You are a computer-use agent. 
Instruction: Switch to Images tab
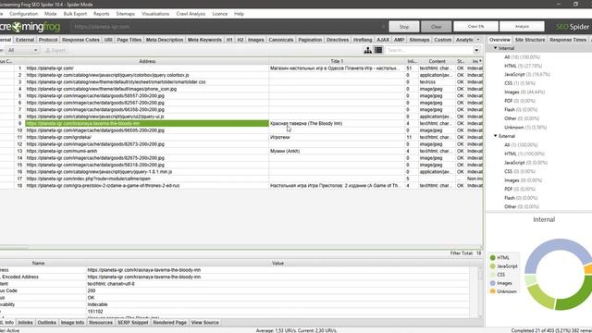(x=256, y=40)
